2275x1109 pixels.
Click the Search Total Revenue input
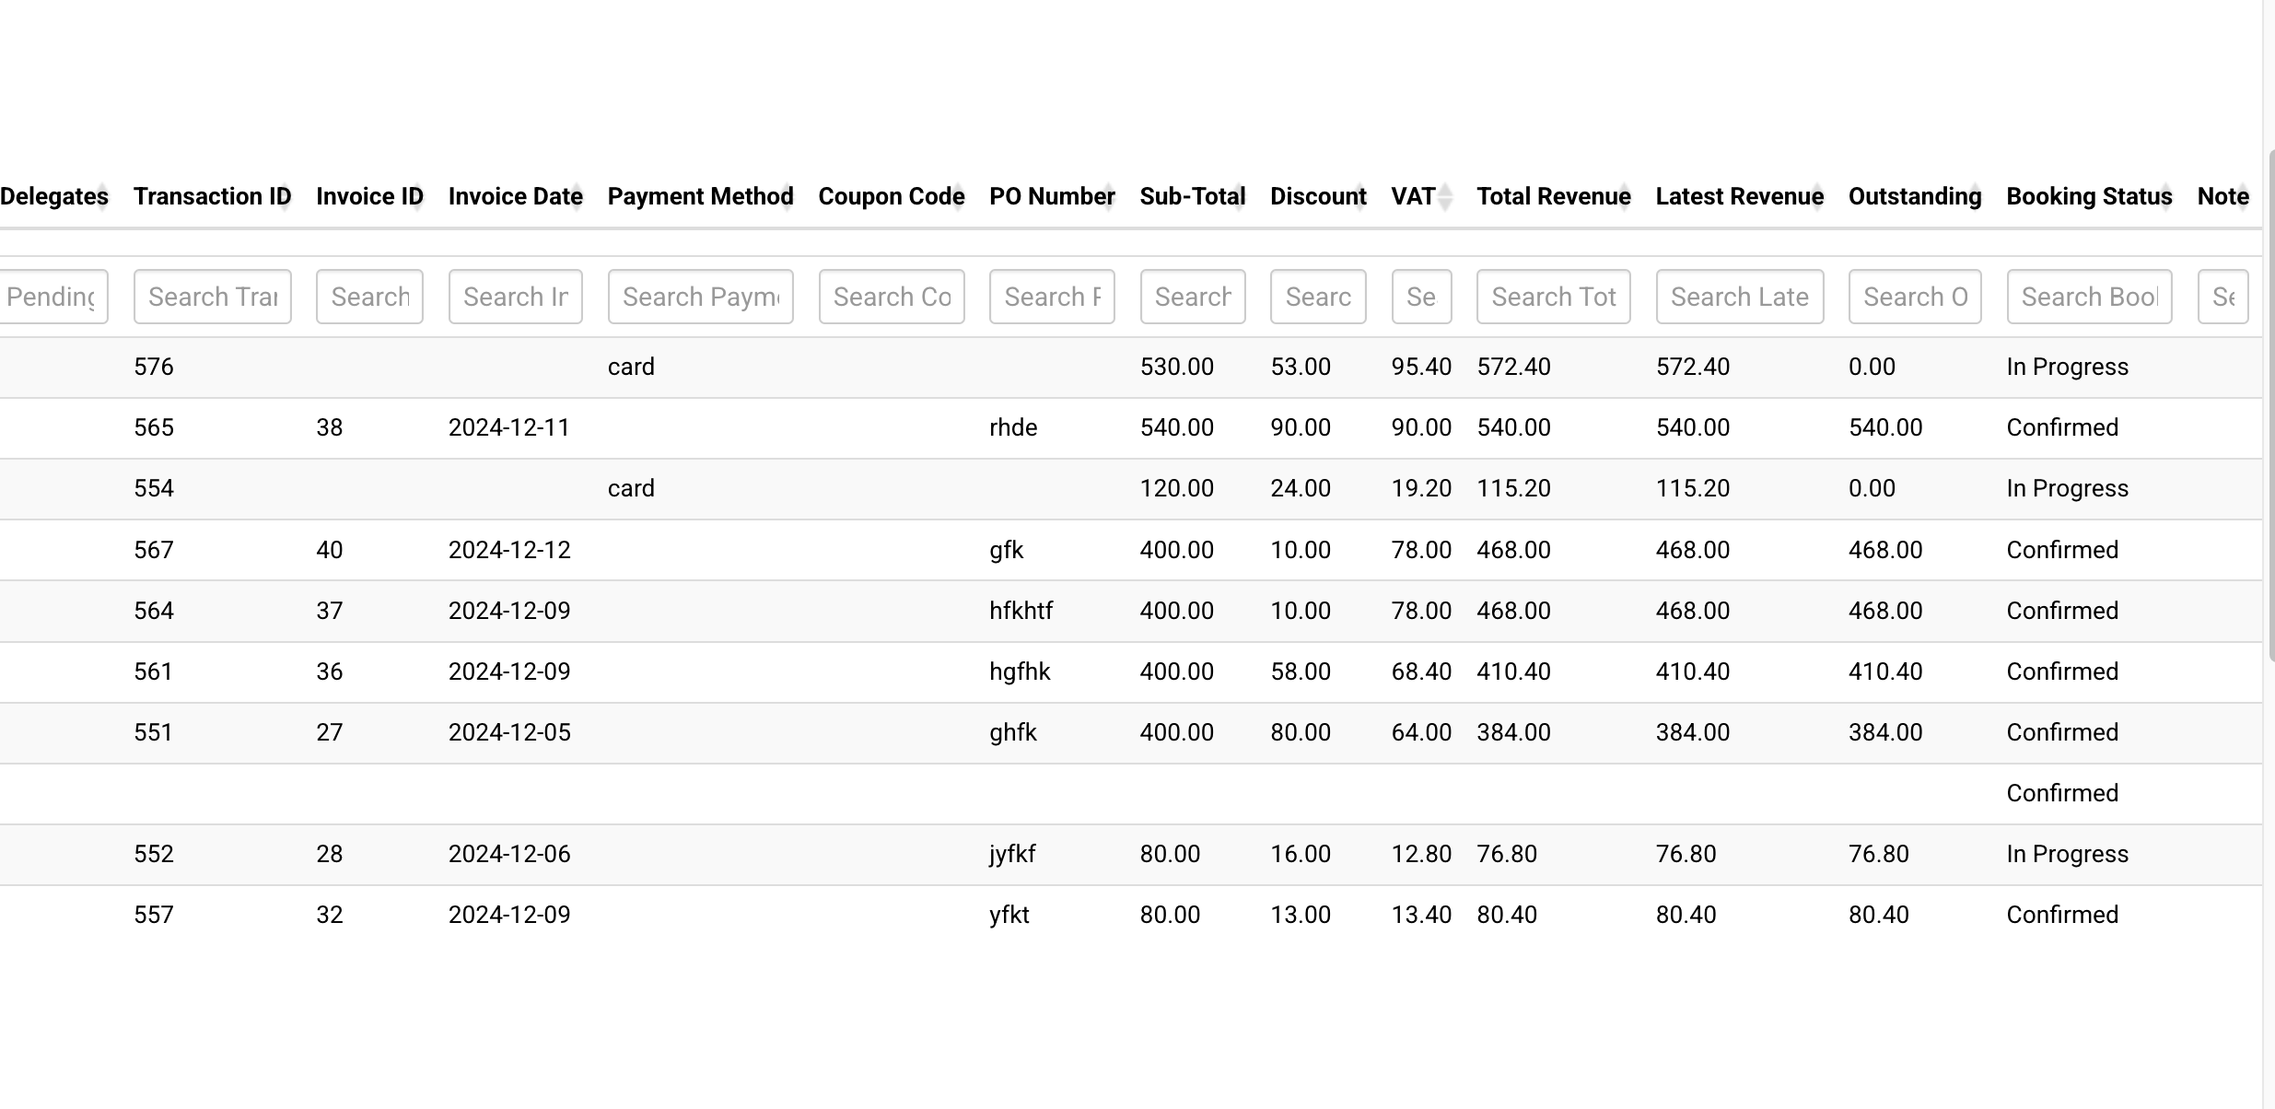click(1553, 297)
